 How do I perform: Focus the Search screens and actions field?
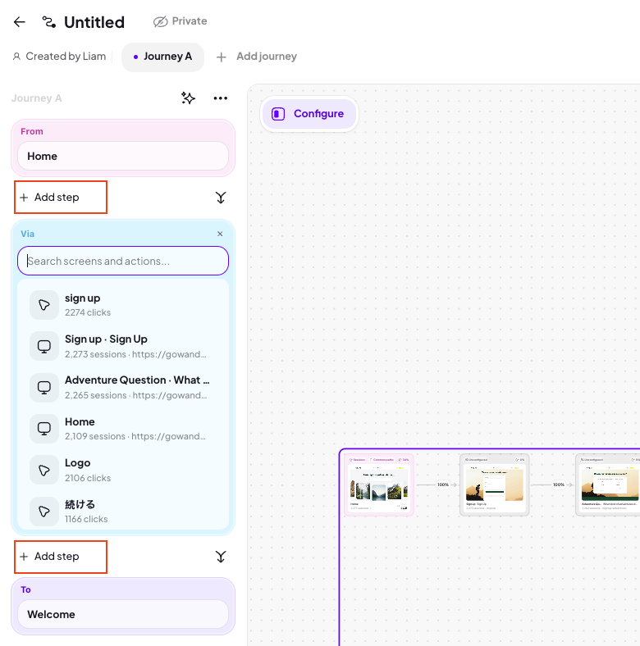(123, 261)
